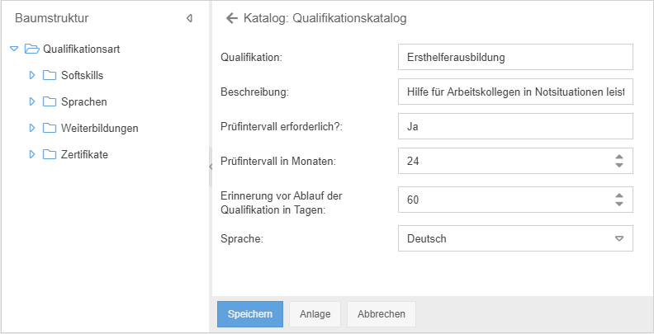
Task: Select the Beschreibung input field
Action: point(514,92)
